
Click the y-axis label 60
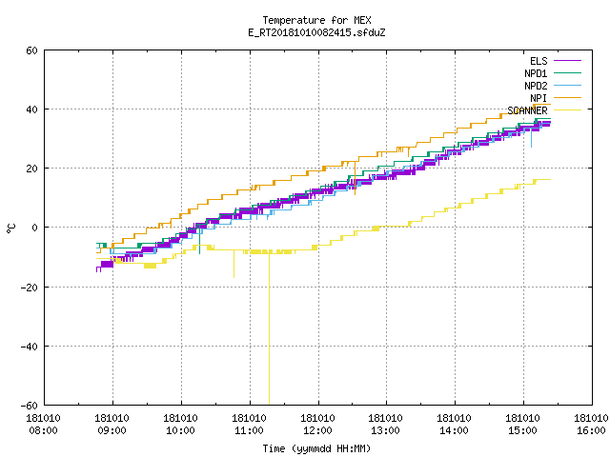[x=31, y=50]
